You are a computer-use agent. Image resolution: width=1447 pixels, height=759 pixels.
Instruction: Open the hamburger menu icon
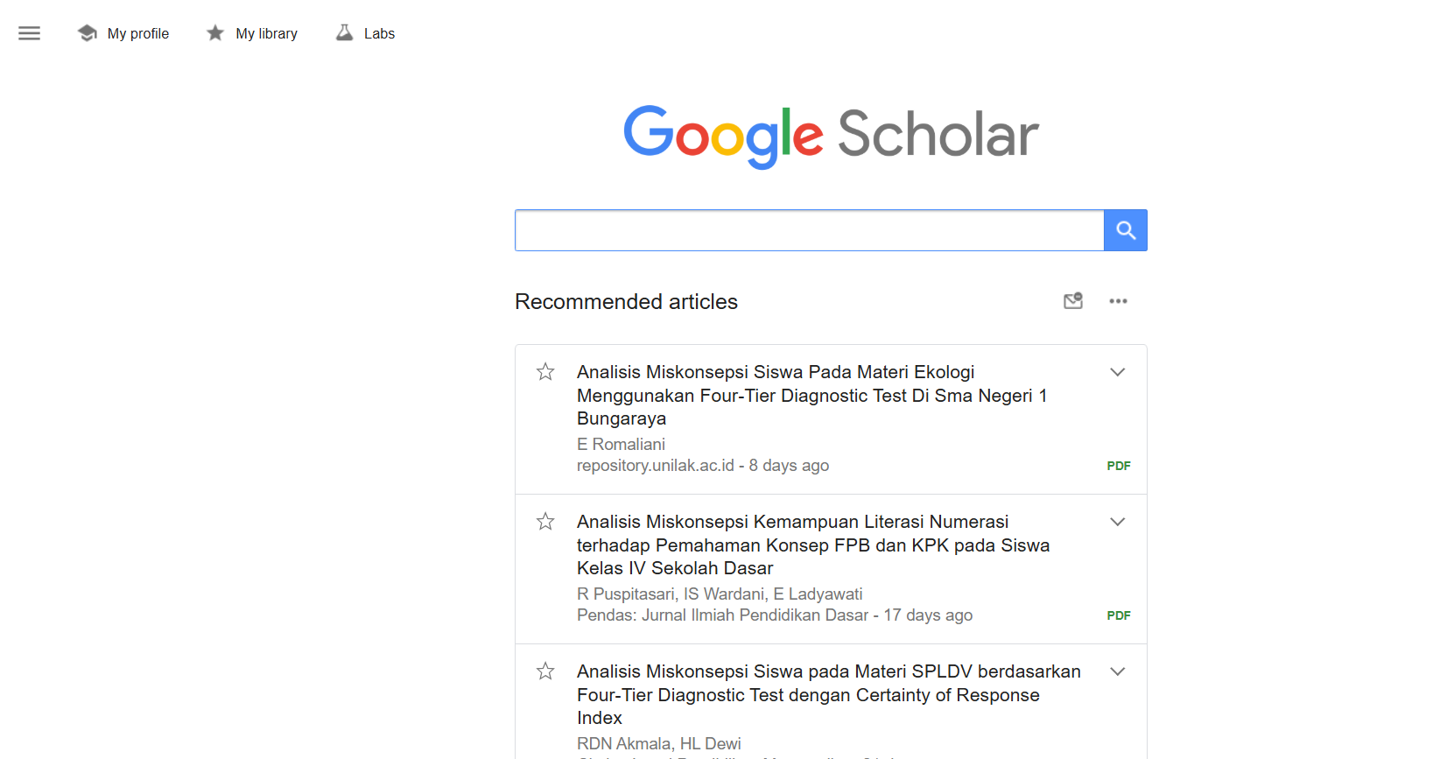click(x=29, y=33)
